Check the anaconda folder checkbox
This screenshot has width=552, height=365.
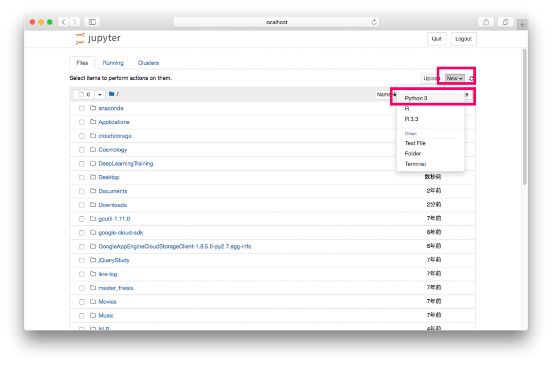point(82,108)
